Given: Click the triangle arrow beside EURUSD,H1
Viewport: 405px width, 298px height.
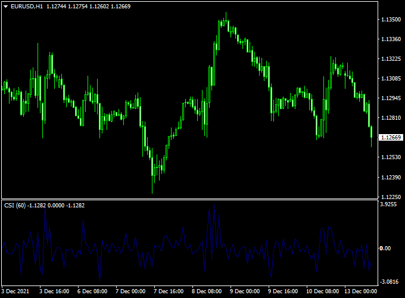Looking at the screenshot, I should pyautogui.click(x=6, y=7).
